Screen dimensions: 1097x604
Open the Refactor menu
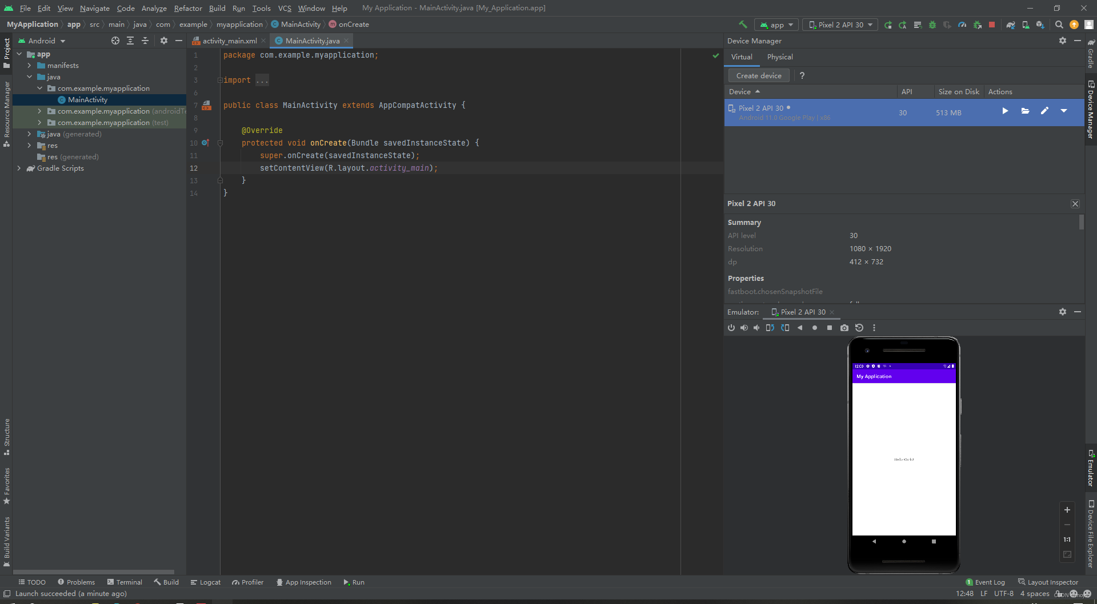(x=188, y=8)
